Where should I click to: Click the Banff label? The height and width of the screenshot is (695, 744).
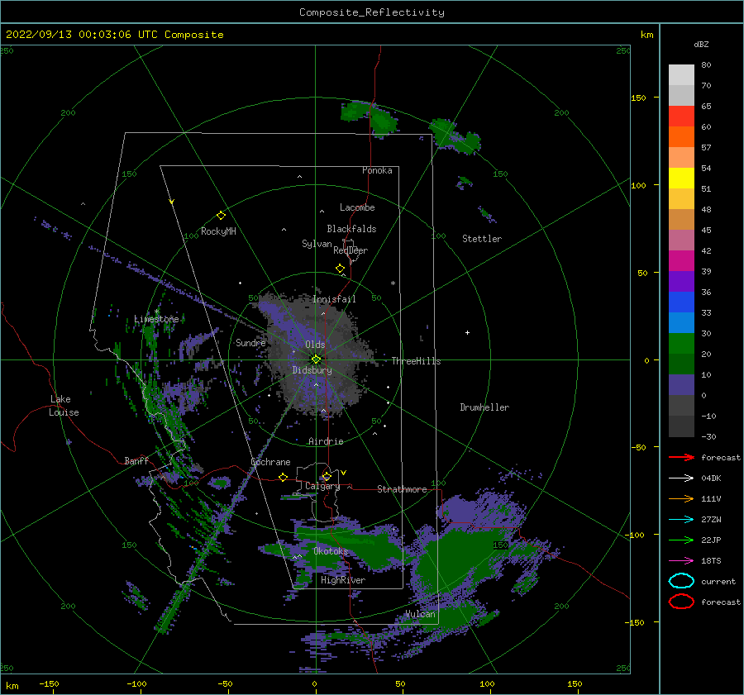[x=136, y=460]
